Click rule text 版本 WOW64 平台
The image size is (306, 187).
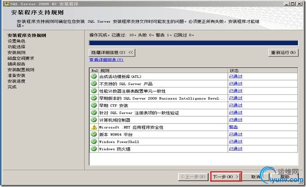point(116,135)
